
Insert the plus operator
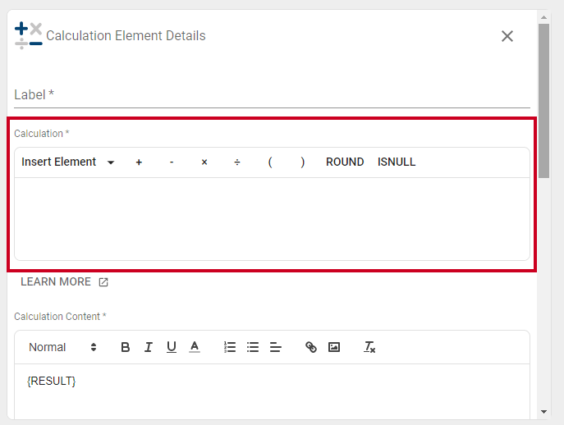[x=139, y=162]
